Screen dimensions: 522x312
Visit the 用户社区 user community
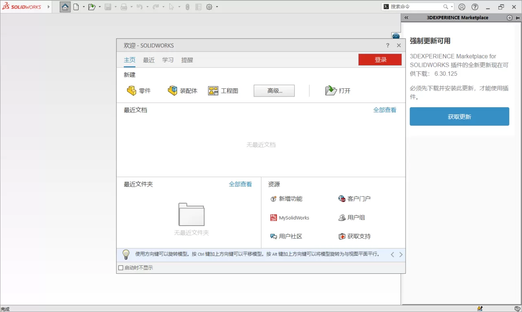[286, 236]
